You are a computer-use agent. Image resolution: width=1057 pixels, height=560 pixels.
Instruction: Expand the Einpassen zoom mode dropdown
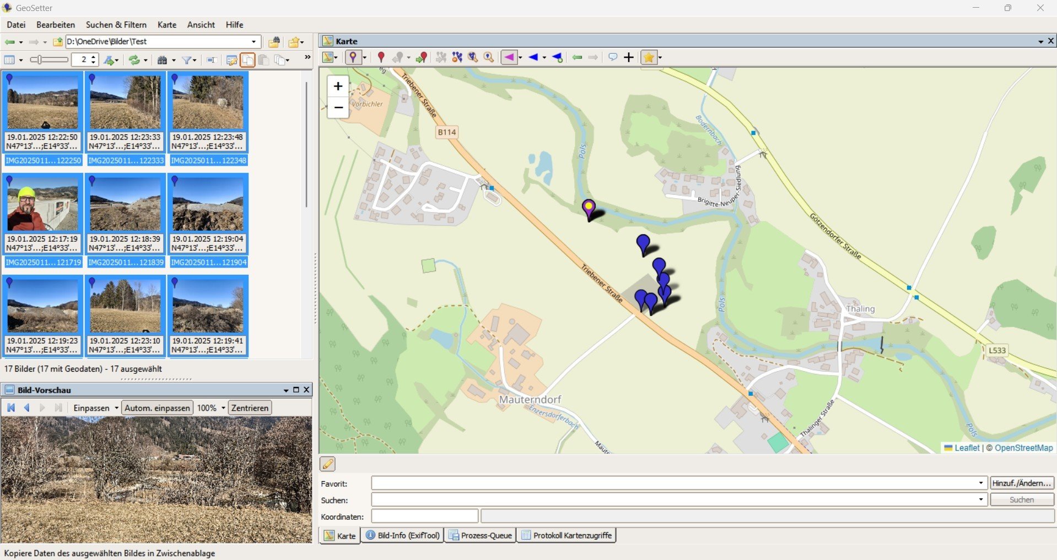116,408
